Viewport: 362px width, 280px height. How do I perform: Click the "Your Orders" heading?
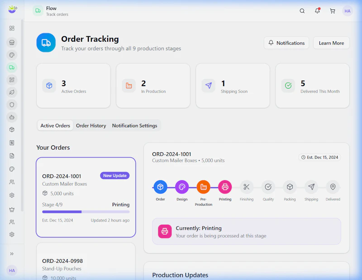[x=53, y=148]
